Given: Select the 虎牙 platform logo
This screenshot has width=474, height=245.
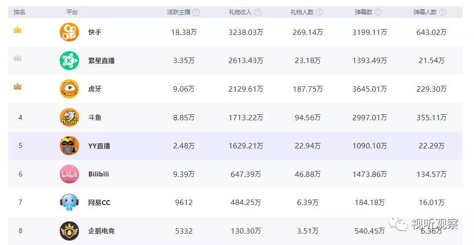Looking at the screenshot, I should 69,89.
